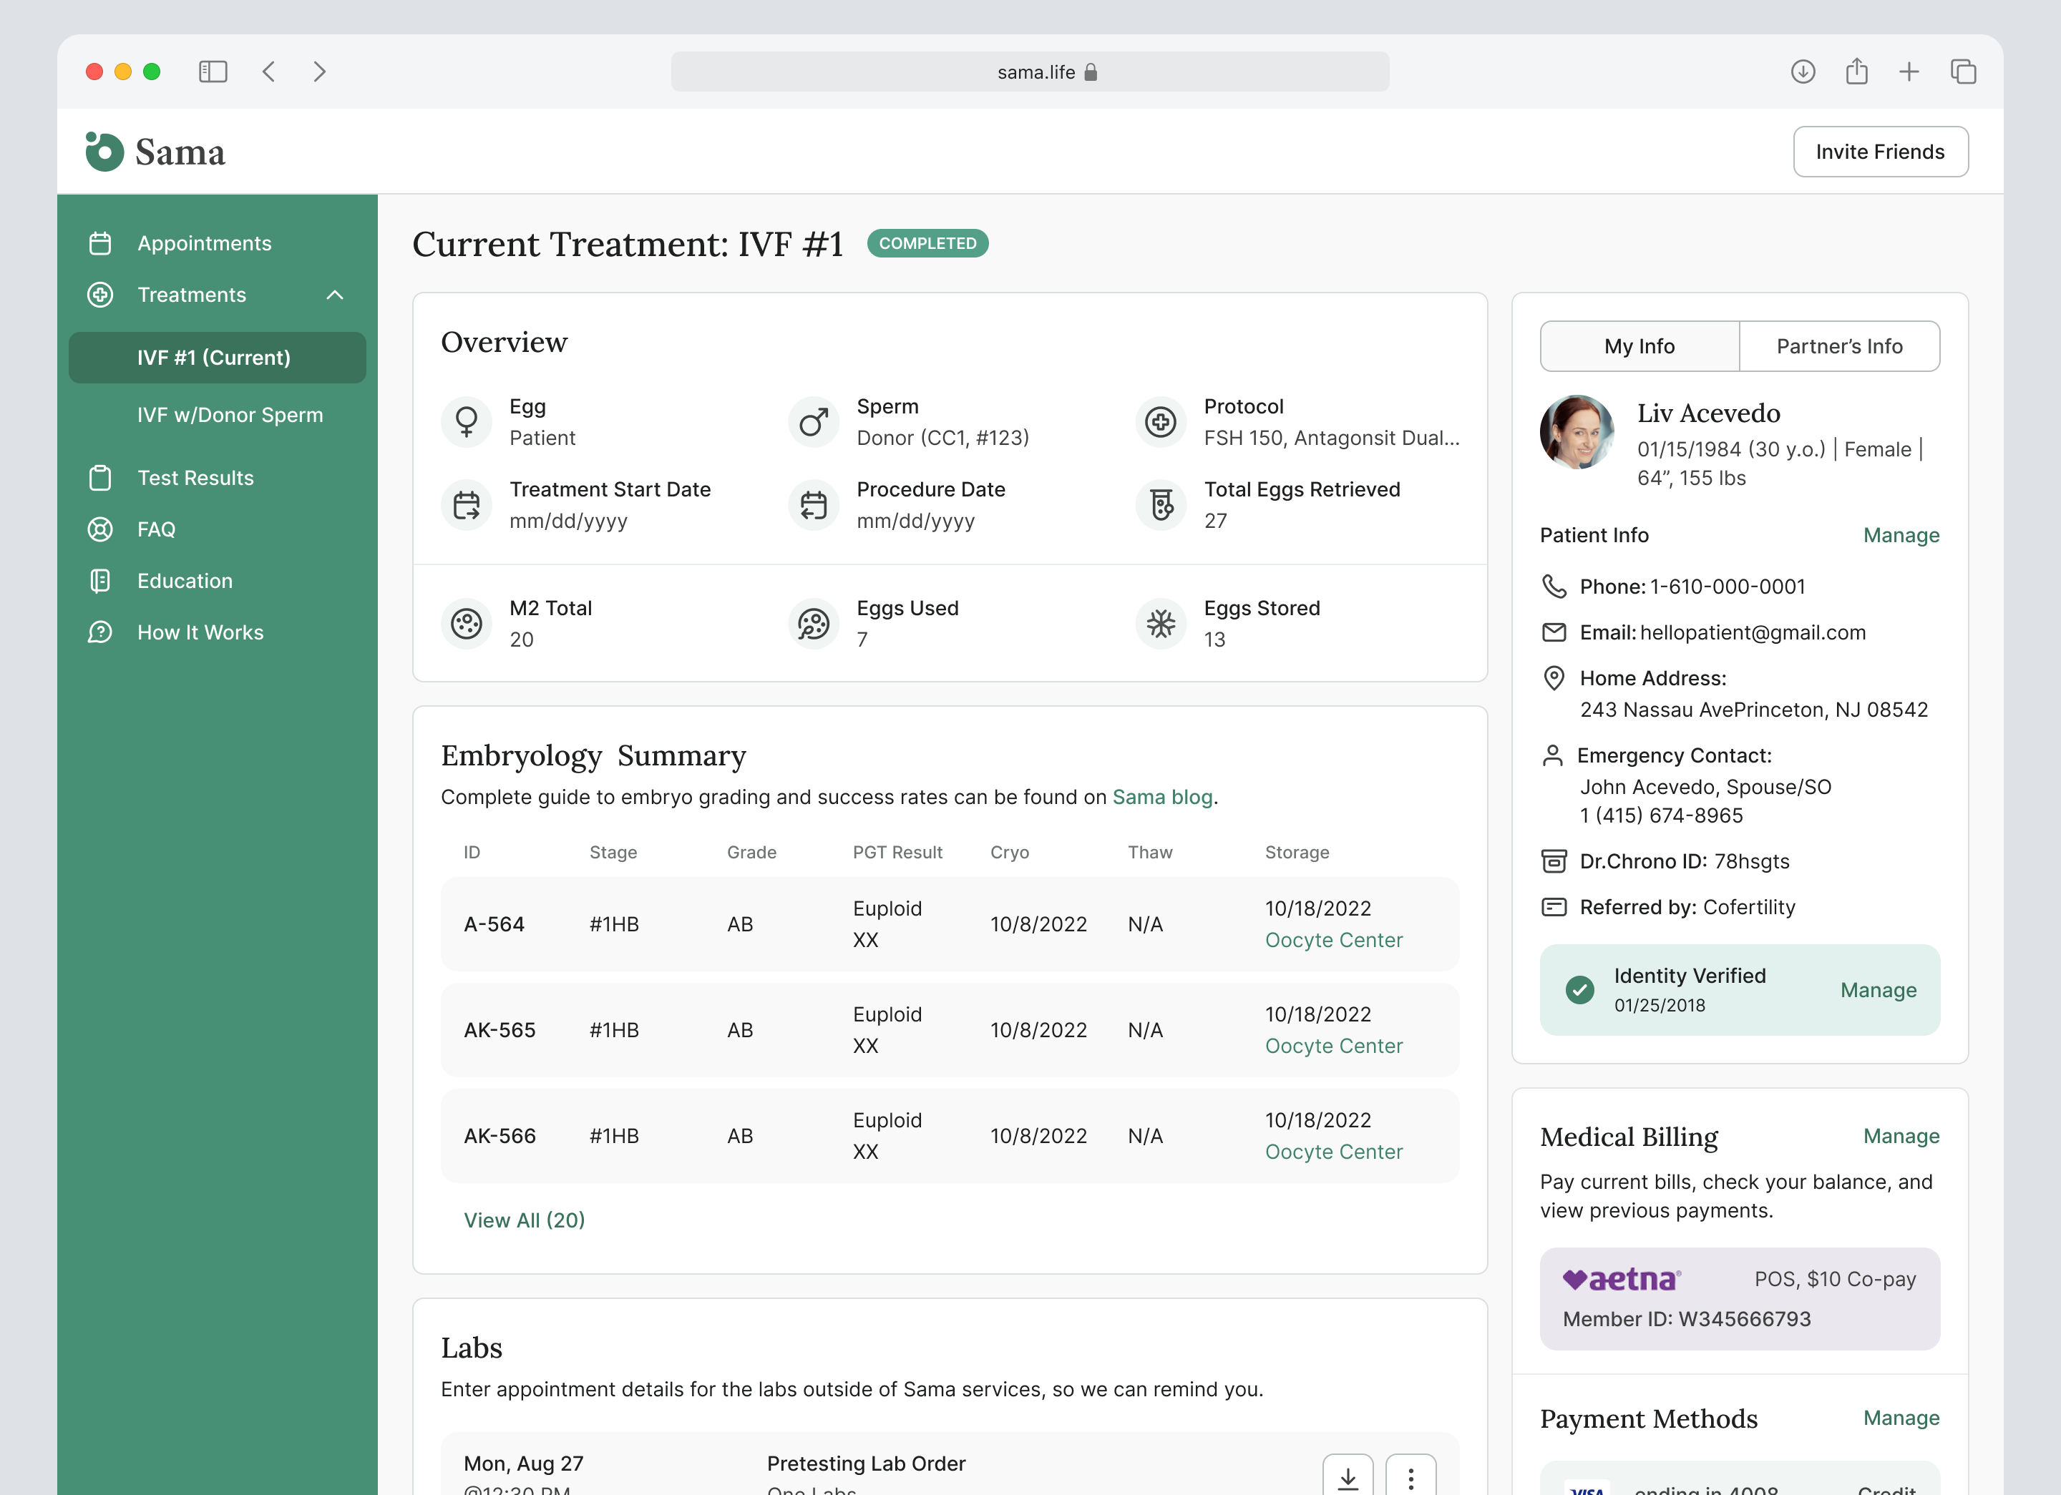2061x1495 pixels.
Task: Click the Invite Friends button
Action: (x=1880, y=152)
